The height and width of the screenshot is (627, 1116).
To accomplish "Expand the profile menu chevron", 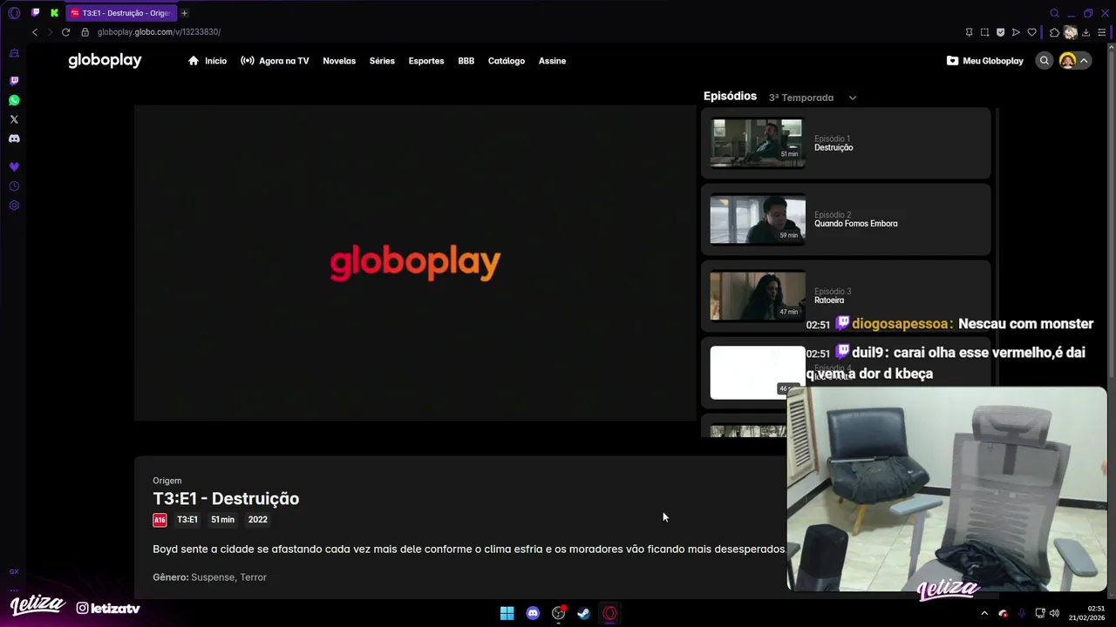I will (1084, 61).
